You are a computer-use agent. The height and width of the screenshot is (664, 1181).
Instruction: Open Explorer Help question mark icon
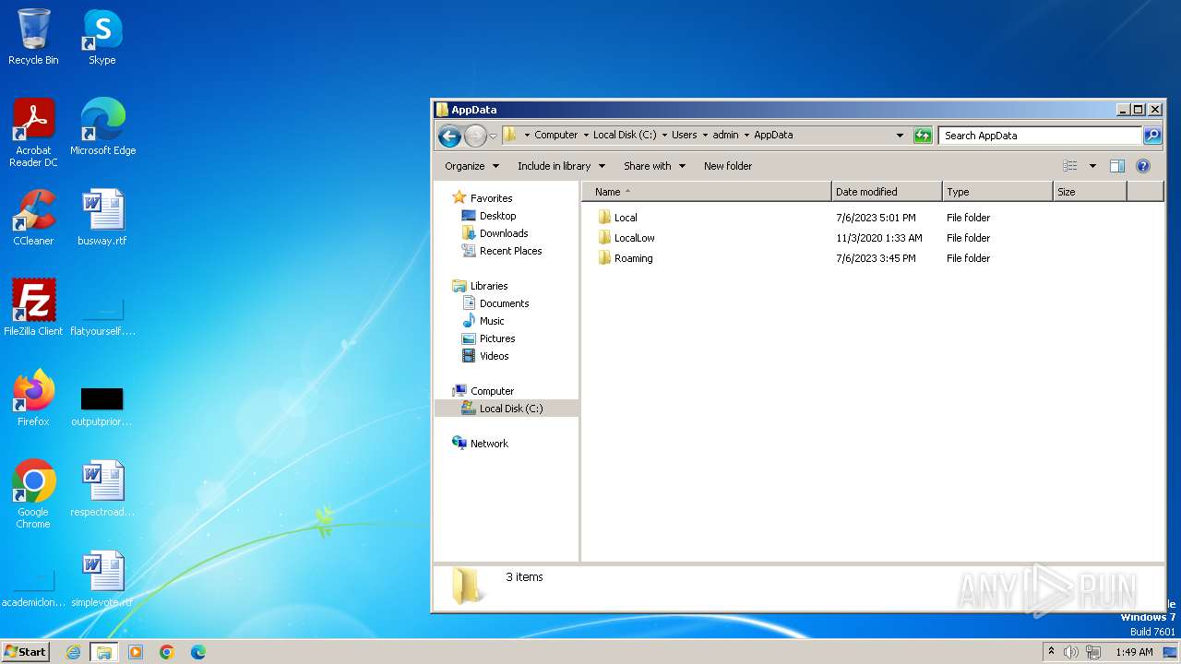[1143, 166]
